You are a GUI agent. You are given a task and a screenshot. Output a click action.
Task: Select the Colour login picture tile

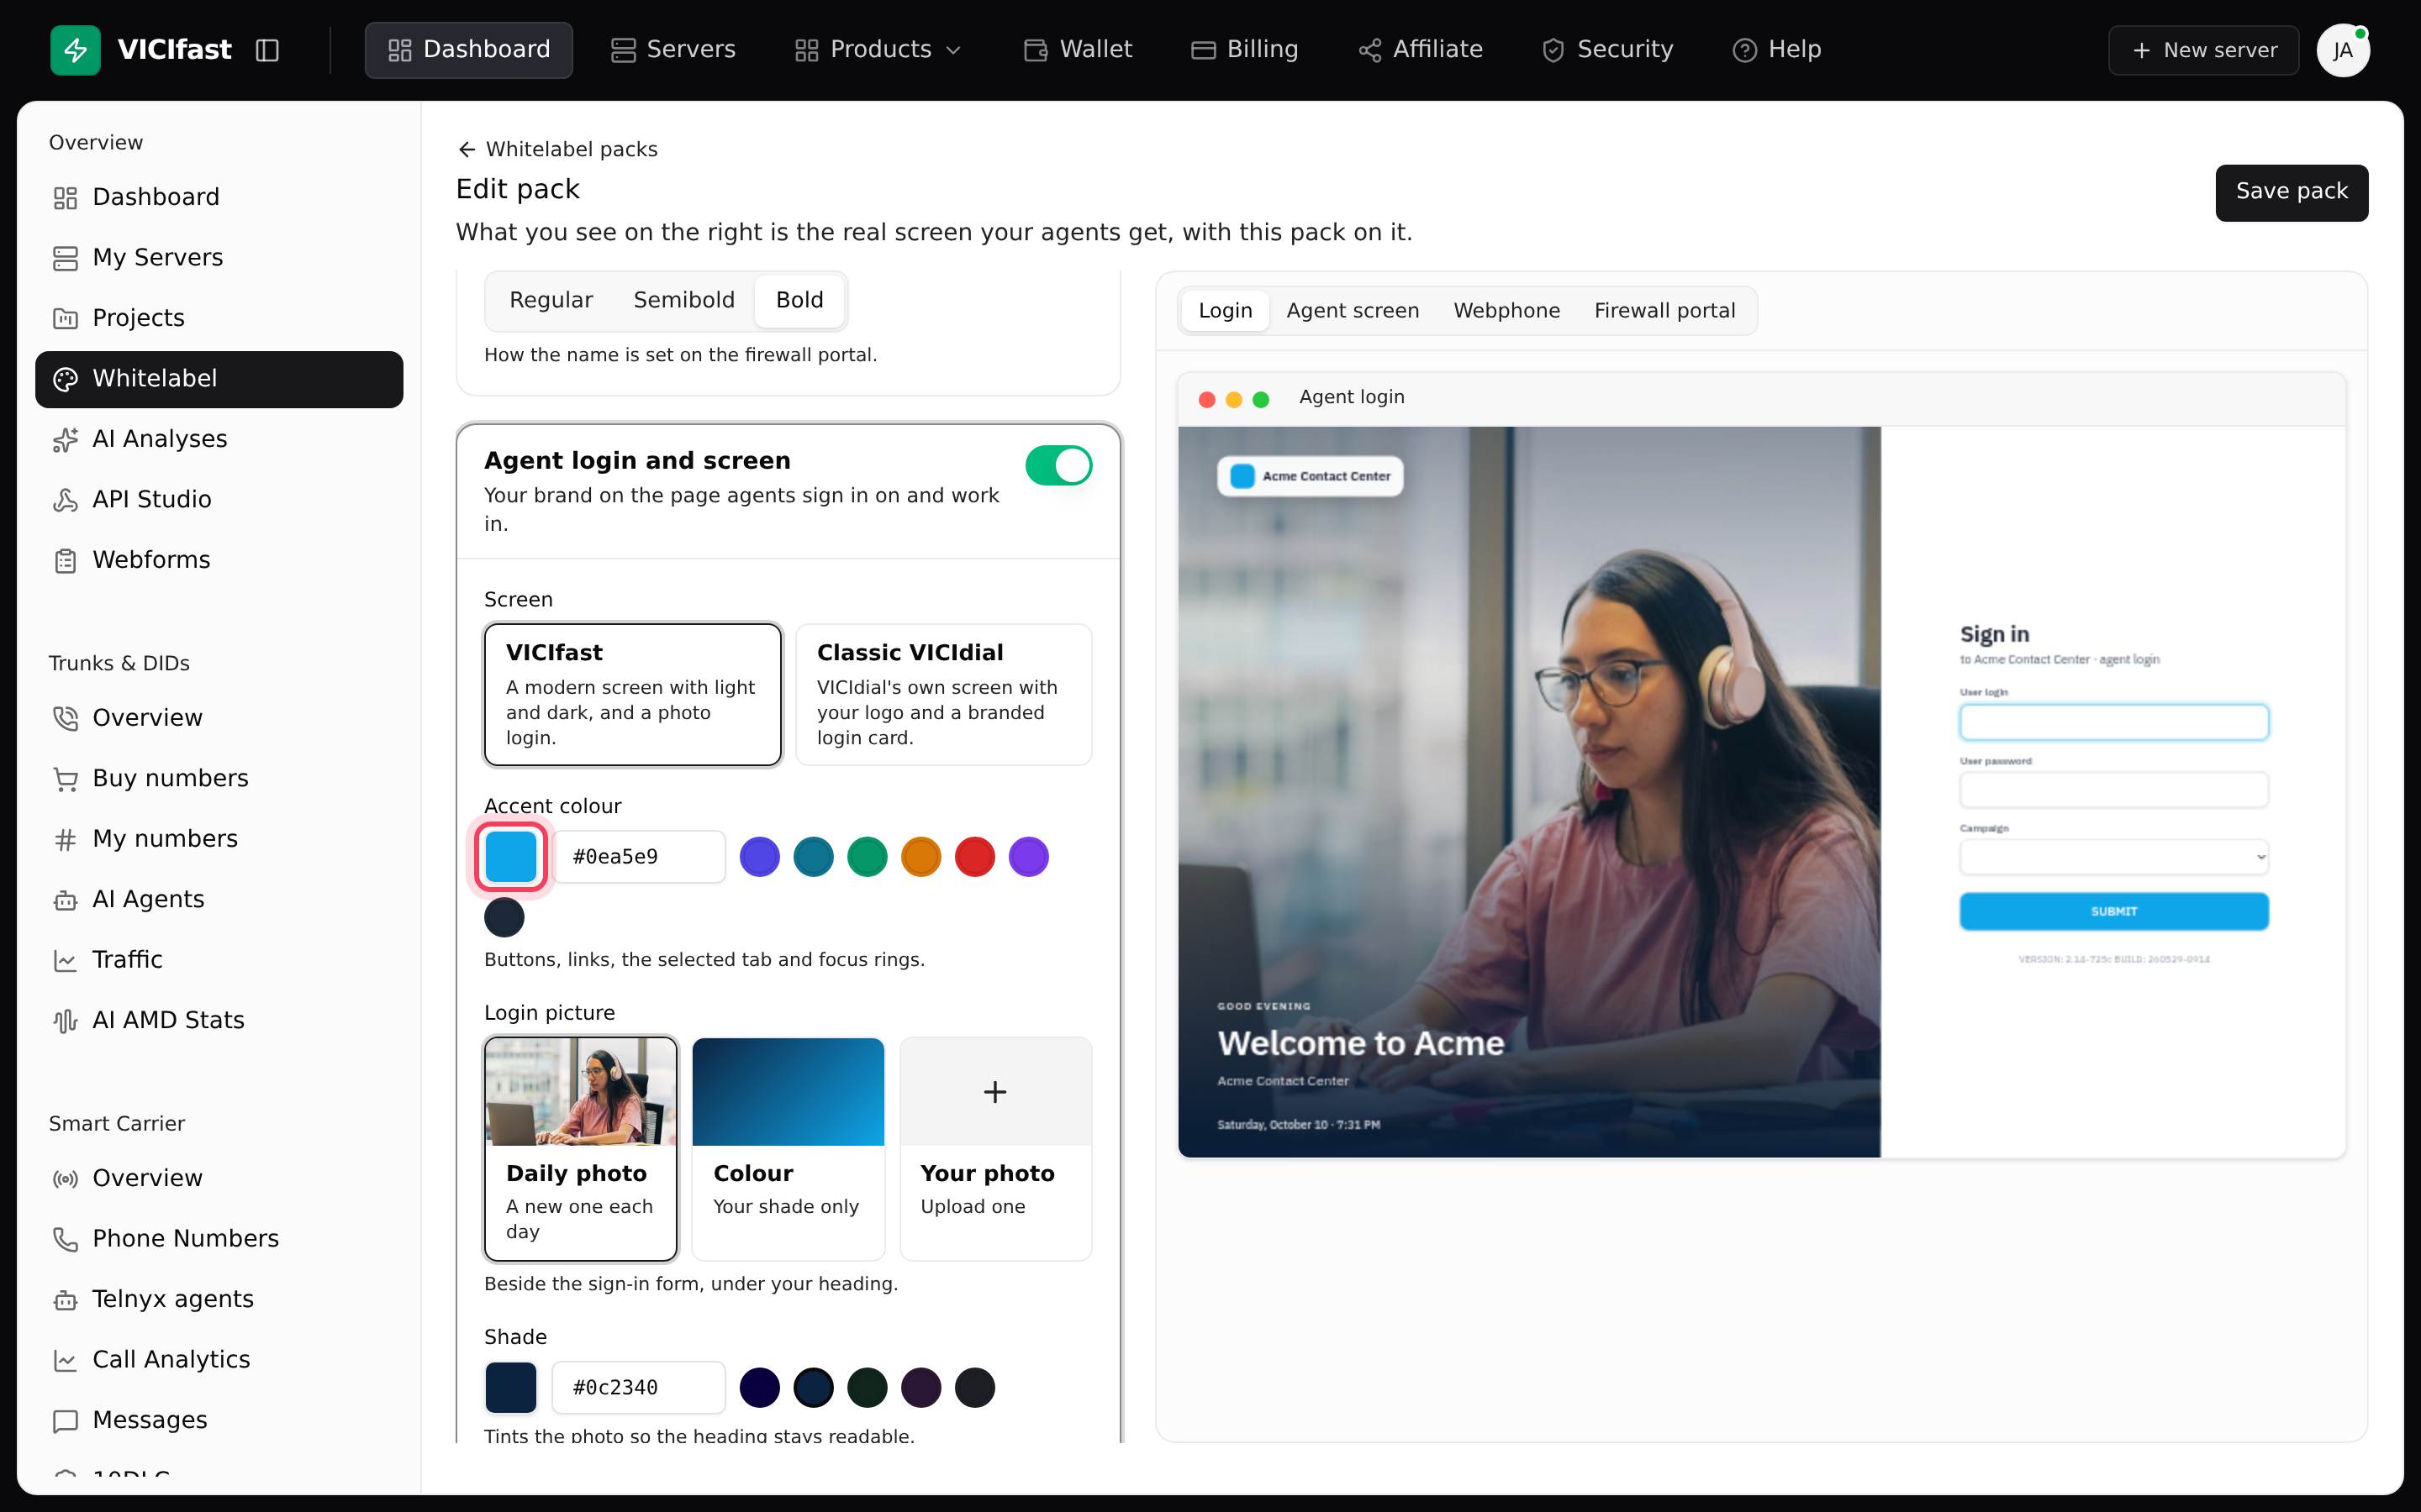coord(789,1149)
